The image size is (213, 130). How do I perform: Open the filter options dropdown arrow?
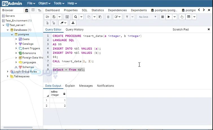[132, 17]
